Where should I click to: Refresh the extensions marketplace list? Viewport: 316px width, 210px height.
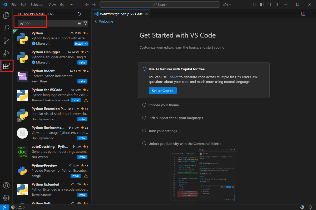[x=79, y=14]
